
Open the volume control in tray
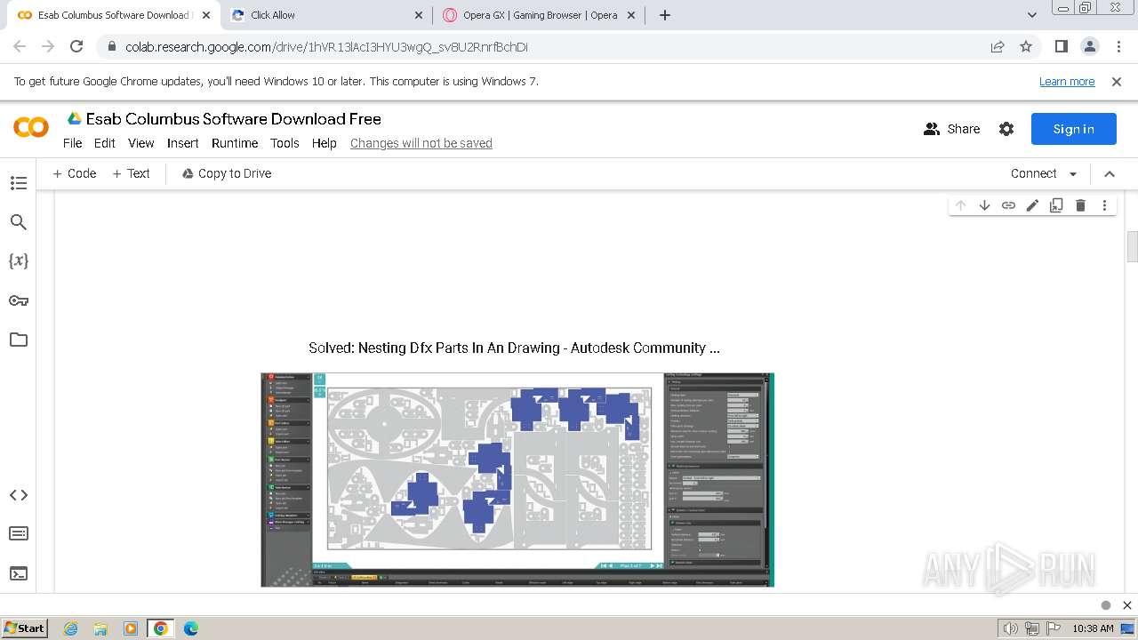(x=1011, y=628)
